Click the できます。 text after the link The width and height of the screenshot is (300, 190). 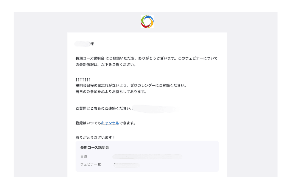(127, 123)
